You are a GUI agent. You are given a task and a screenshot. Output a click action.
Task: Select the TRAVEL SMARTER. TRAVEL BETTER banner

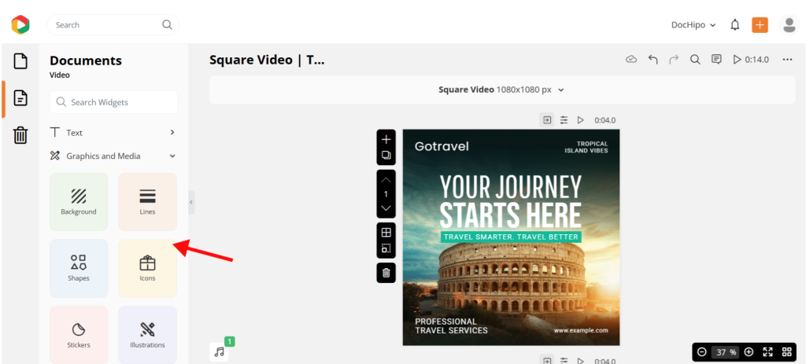tap(510, 237)
